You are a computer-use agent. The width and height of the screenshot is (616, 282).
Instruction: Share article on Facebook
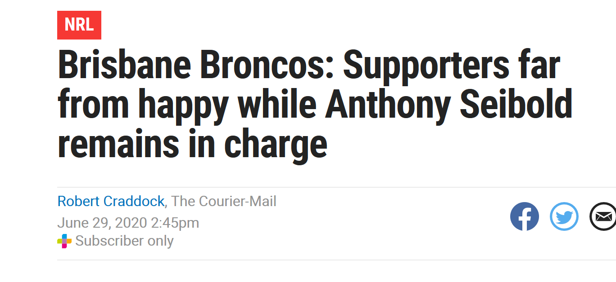tap(524, 216)
